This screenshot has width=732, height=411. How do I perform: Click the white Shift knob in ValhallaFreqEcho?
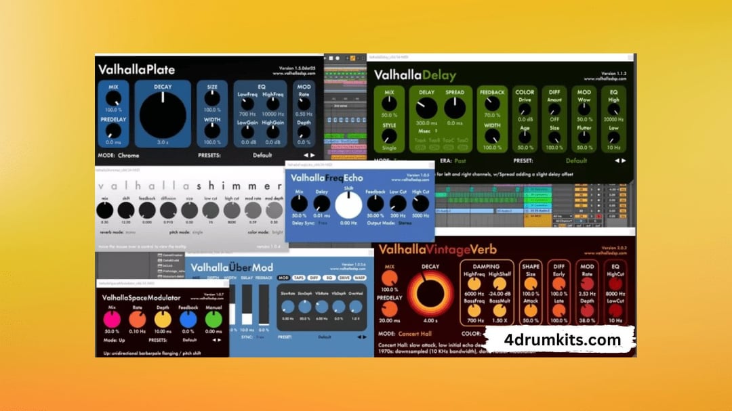click(x=349, y=205)
